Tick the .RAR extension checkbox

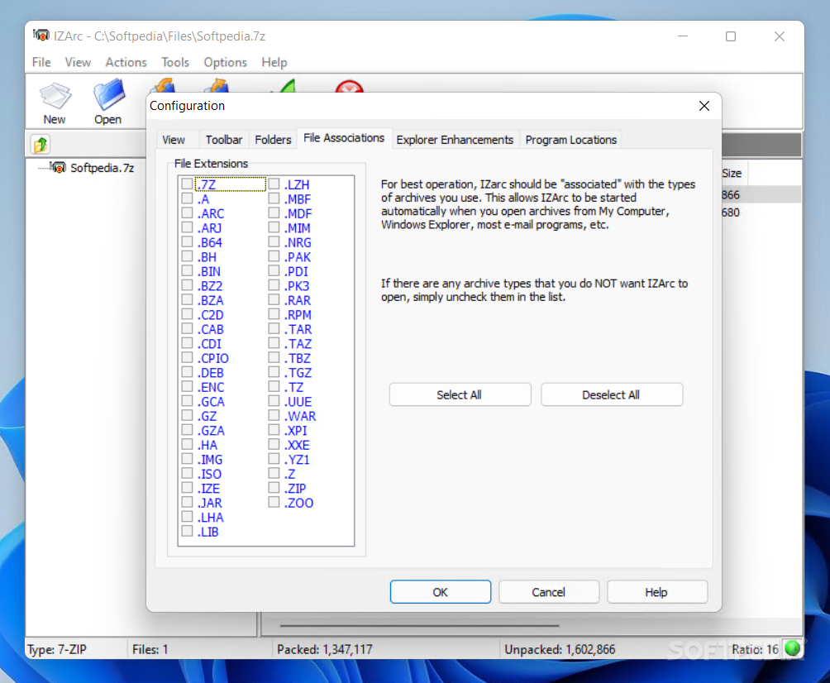274,299
